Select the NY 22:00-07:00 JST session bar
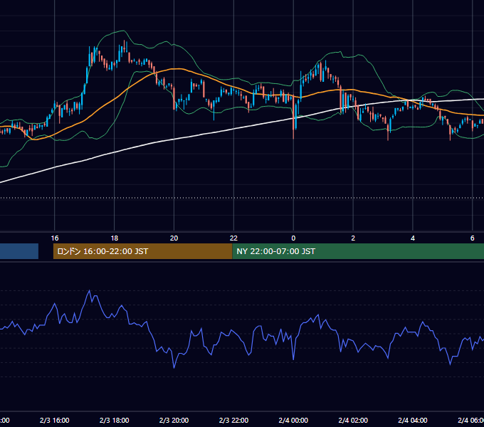 point(358,251)
